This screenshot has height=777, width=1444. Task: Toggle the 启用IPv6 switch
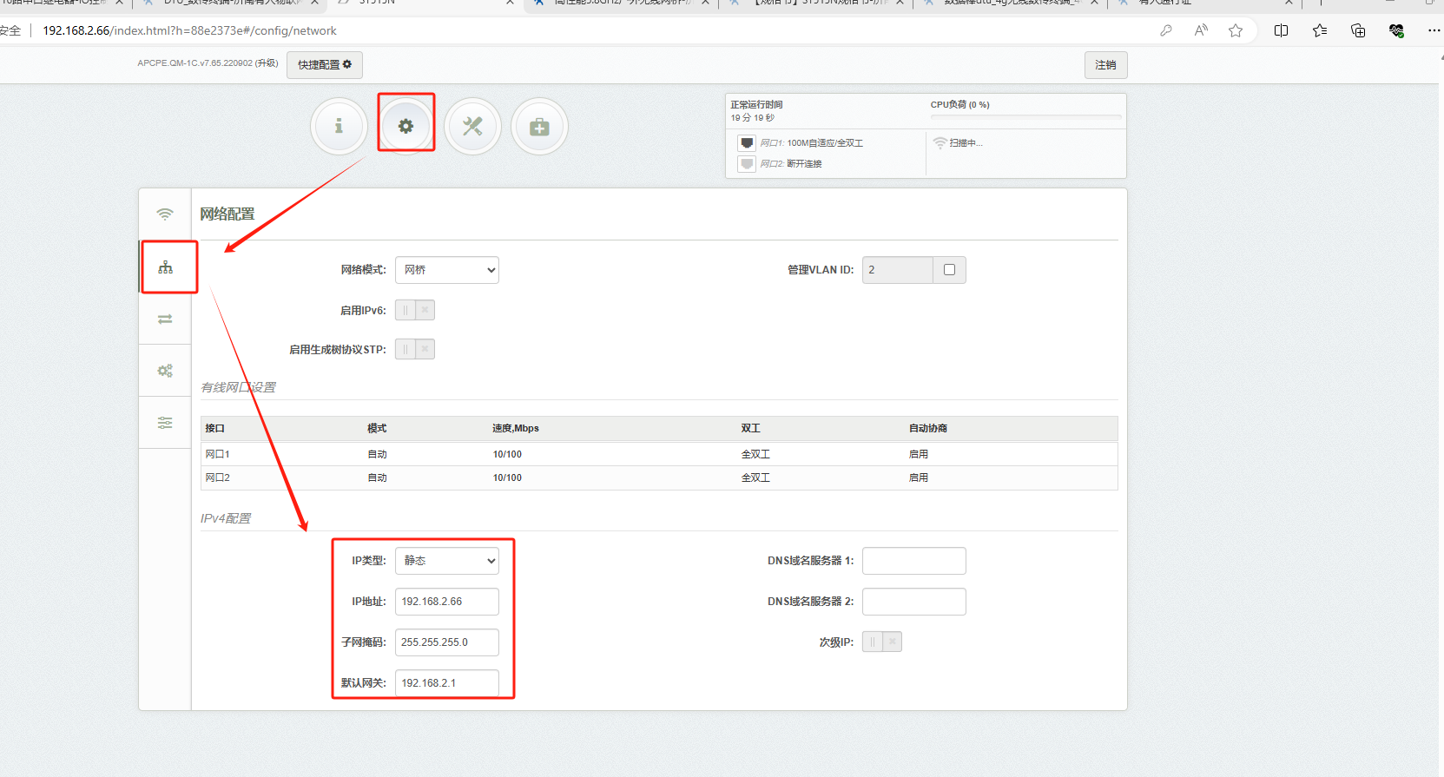(415, 310)
